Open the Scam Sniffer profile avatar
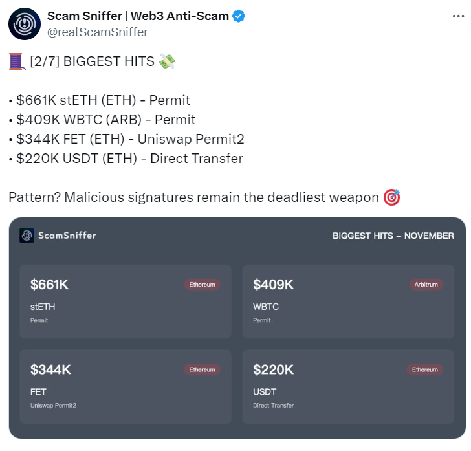Viewport: 471px width, 451px height. point(25,24)
